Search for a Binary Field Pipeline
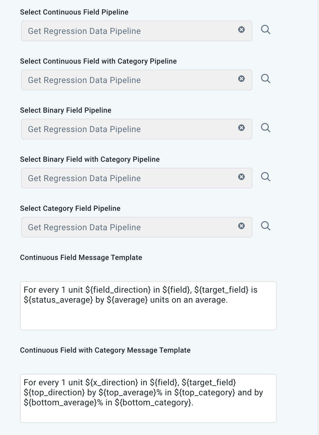 click(266, 128)
